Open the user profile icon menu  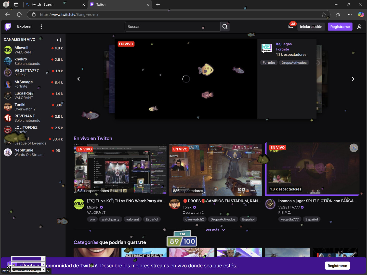click(359, 26)
